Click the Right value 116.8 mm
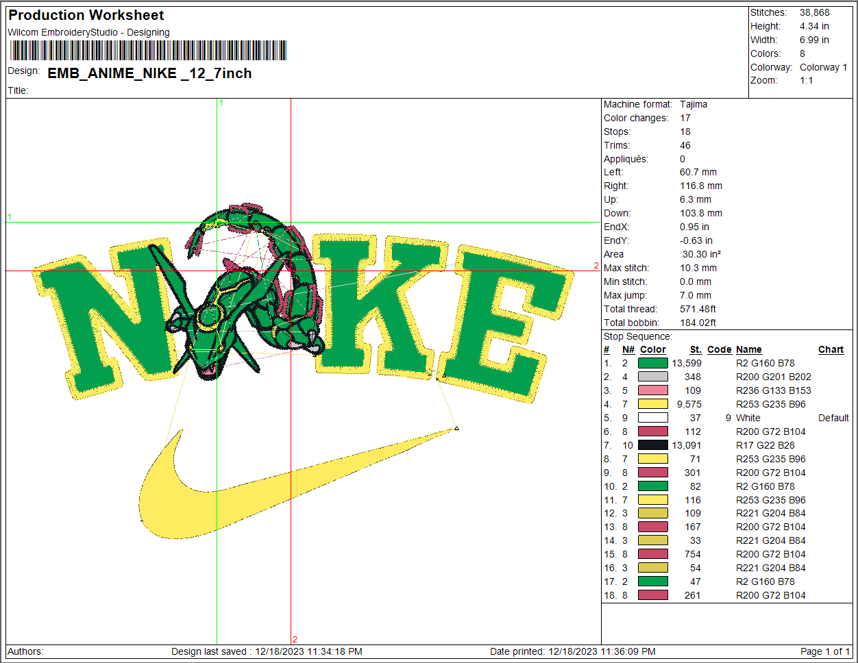Screen dimensions: 858x663 pyautogui.click(x=701, y=186)
